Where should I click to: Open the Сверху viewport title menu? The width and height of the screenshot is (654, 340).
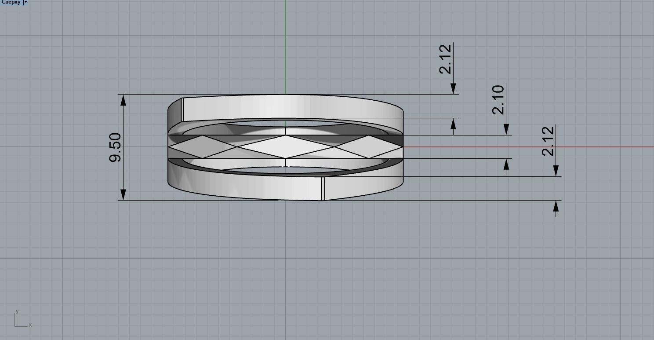click(x=11, y=2)
